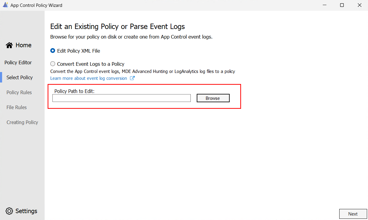Close the App Control Policy Wizard window
Image resolution: width=368 pixels, height=220 pixels.
pyautogui.click(x=359, y=5)
